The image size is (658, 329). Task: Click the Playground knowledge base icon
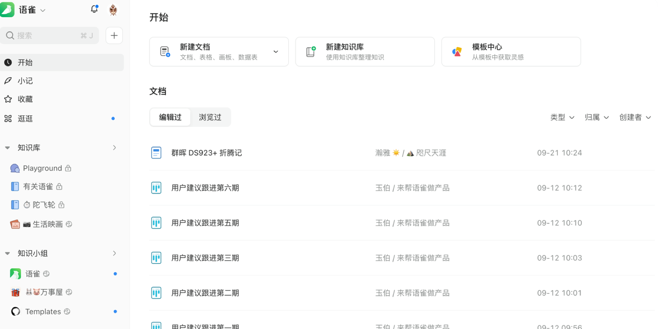pos(15,168)
